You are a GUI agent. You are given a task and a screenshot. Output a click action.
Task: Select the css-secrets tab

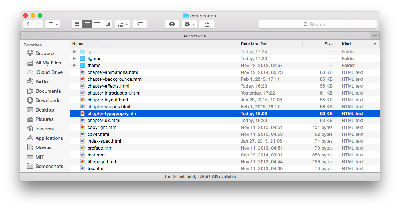(x=195, y=35)
